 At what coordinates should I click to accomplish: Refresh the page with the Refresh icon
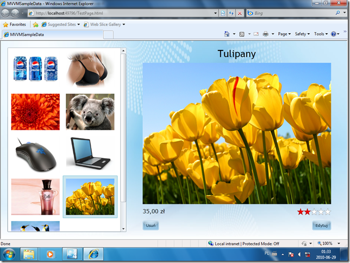tap(232, 13)
